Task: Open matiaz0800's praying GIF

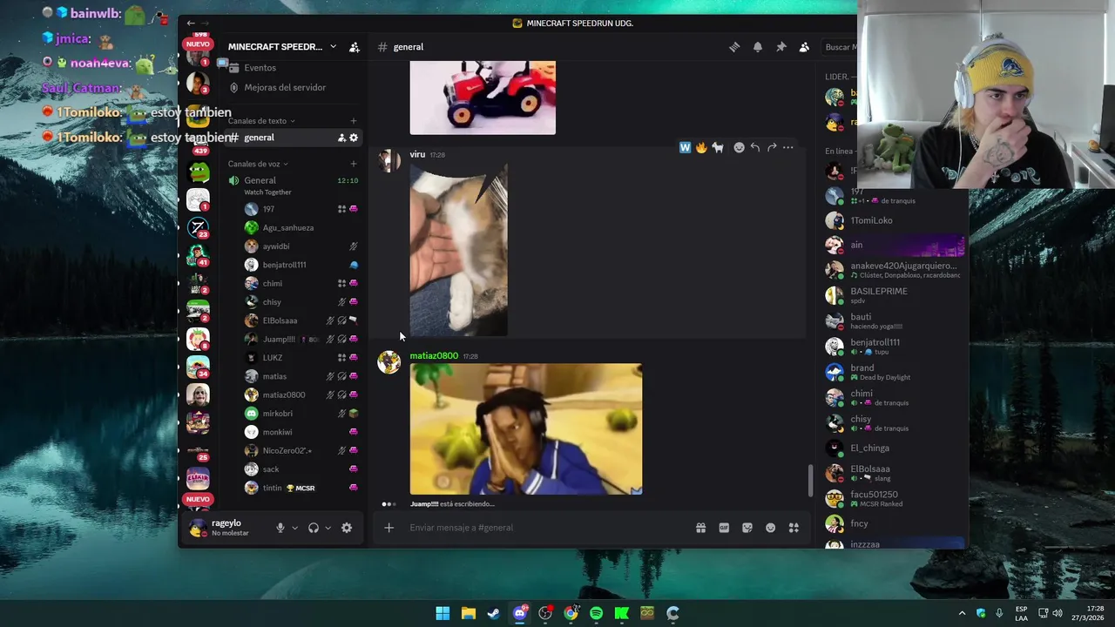Action: [526, 429]
